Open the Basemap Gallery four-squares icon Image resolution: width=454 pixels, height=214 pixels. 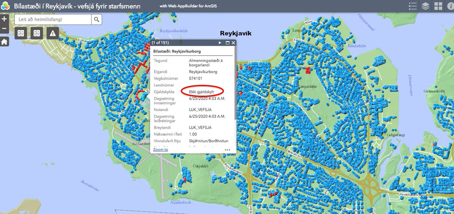tap(438, 6)
